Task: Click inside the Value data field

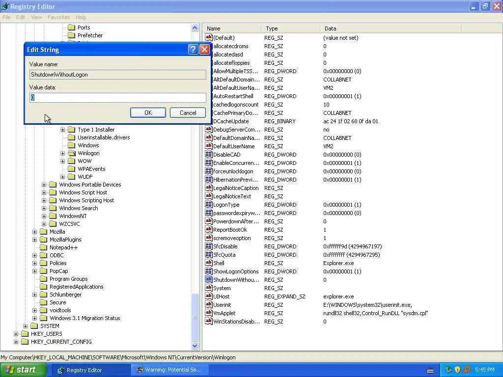Action: (x=118, y=98)
